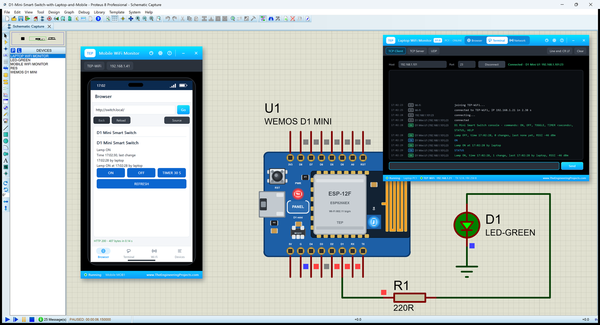Viewport: 600px width, 325px height.
Task: Click the rotate clockwise icon
Action: coord(6,183)
